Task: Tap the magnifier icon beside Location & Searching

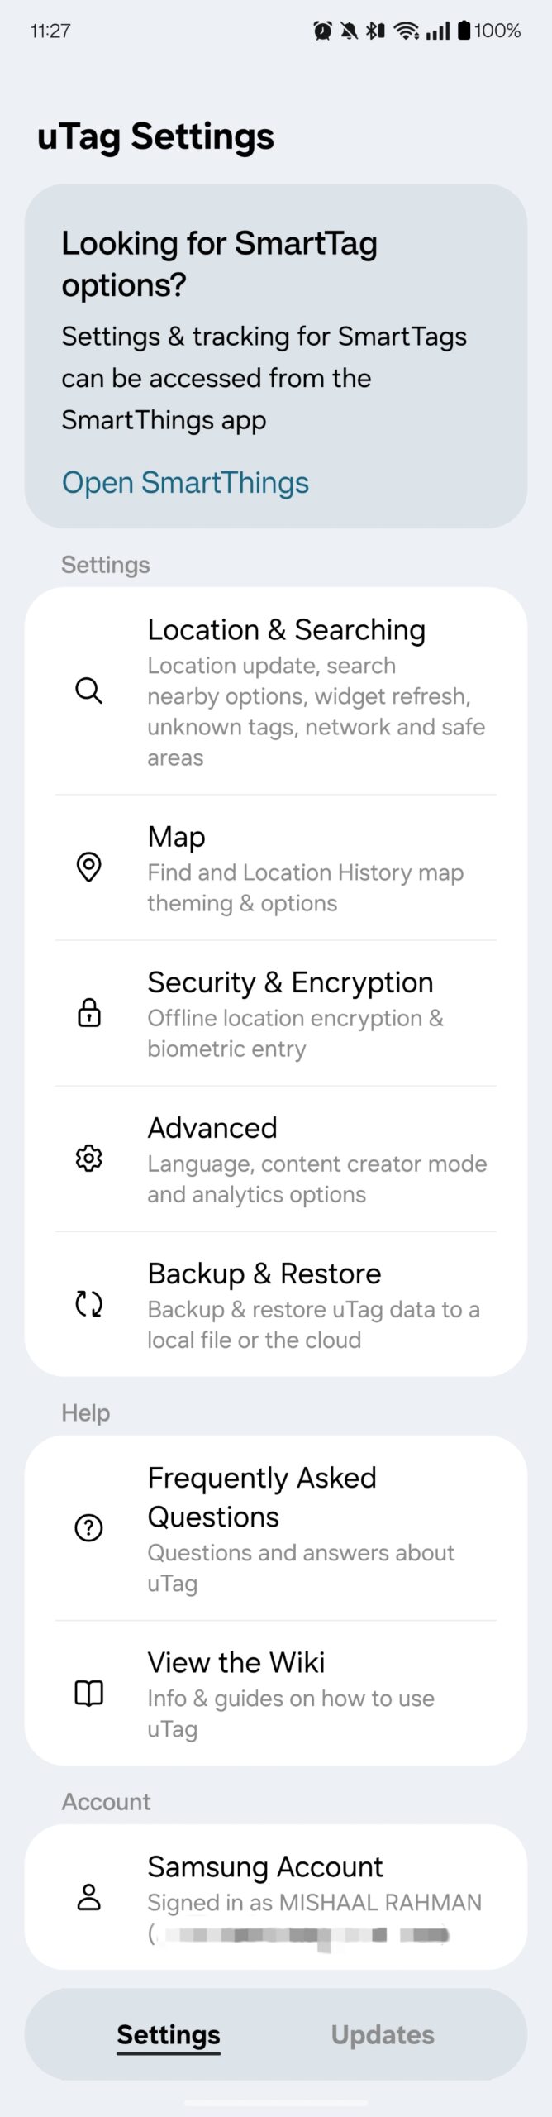Action: tap(88, 691)
